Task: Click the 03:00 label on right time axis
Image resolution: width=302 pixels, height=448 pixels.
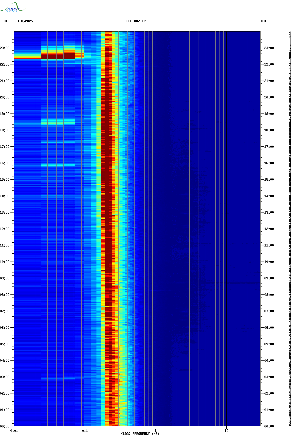Action: tap(269, 377)
